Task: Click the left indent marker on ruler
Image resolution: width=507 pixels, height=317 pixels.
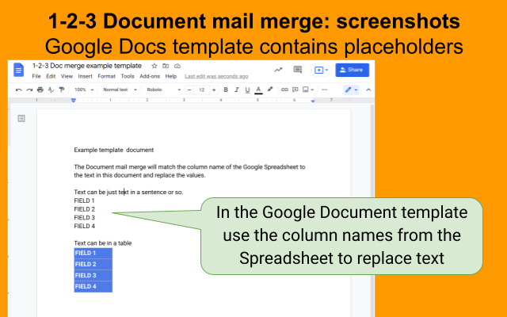Action: (x=74, y=101)
